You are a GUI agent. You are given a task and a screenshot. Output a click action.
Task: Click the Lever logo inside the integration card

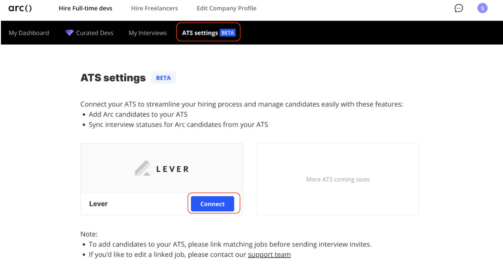[161, 168]
